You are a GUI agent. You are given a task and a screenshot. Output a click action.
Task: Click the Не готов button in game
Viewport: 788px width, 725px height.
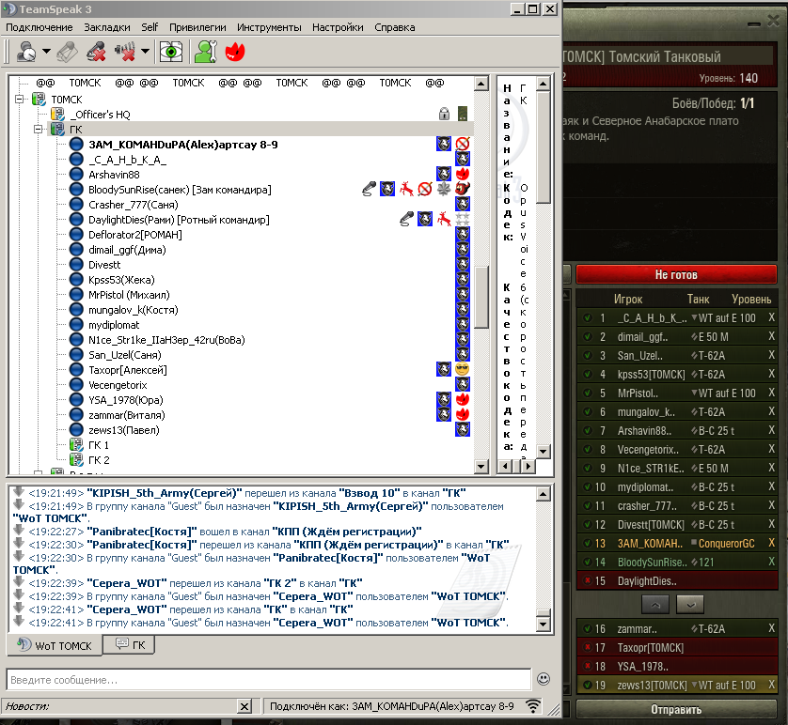676,274
